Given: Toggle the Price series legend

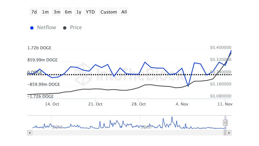Looking at the screenshot, I should [72, 27].
